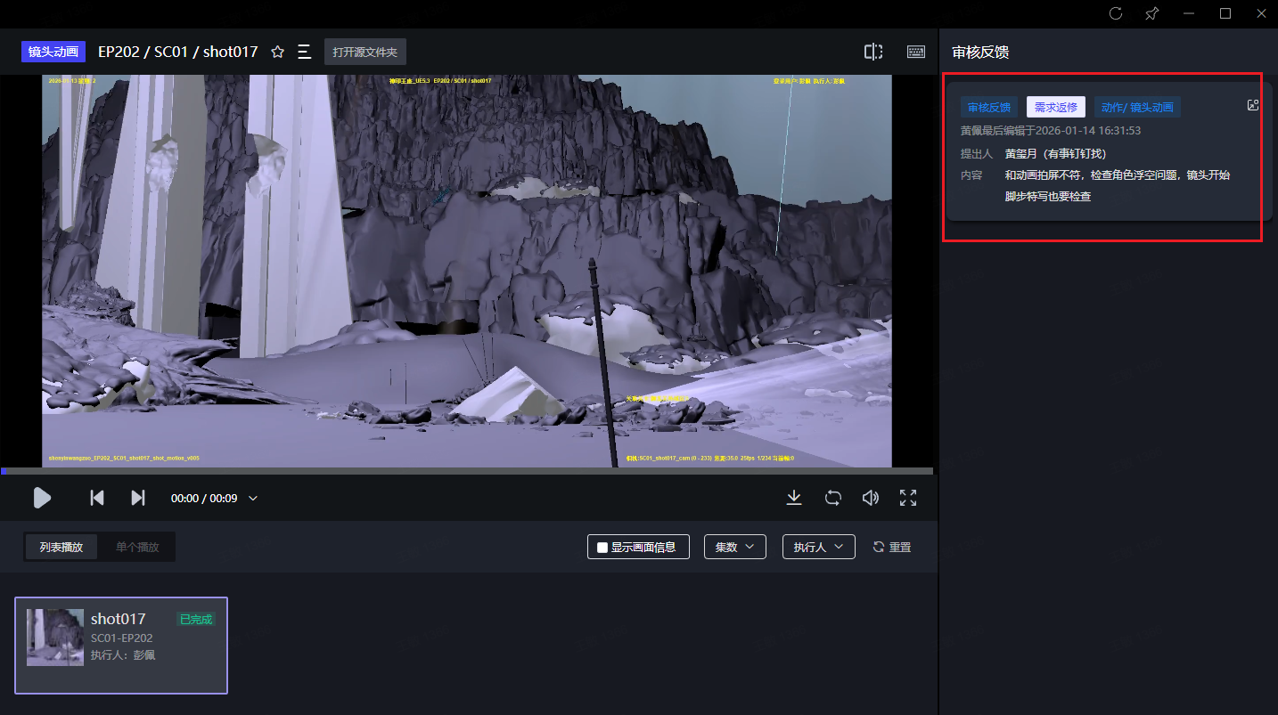Expand the 集数 dropdown

pyautogui.click(x=734, y=547)
